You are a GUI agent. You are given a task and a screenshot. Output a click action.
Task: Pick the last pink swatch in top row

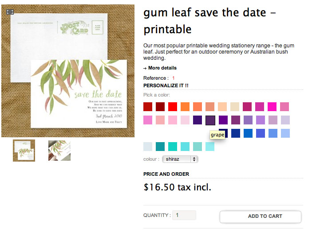(285, 107)
